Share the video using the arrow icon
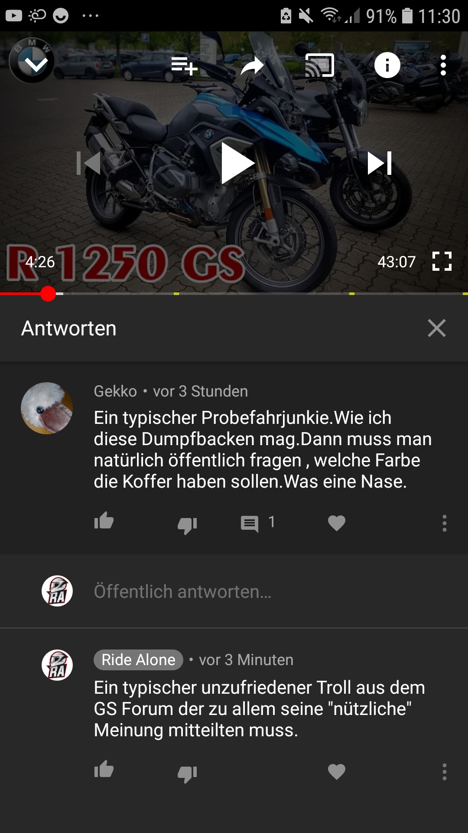 [x=252, y=66]
